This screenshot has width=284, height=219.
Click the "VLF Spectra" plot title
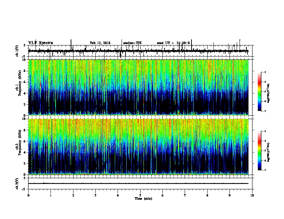tap(41, 43)
